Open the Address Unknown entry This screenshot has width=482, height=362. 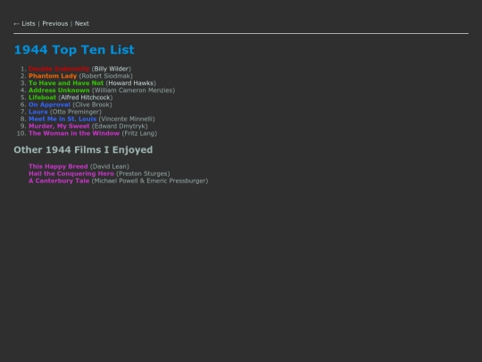[x=59, y=90]
